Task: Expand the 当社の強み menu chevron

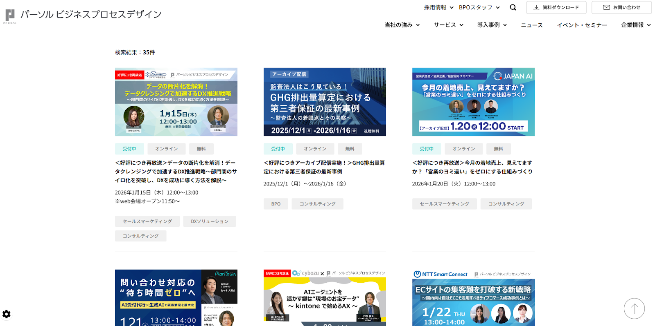Action: (418, 25)
